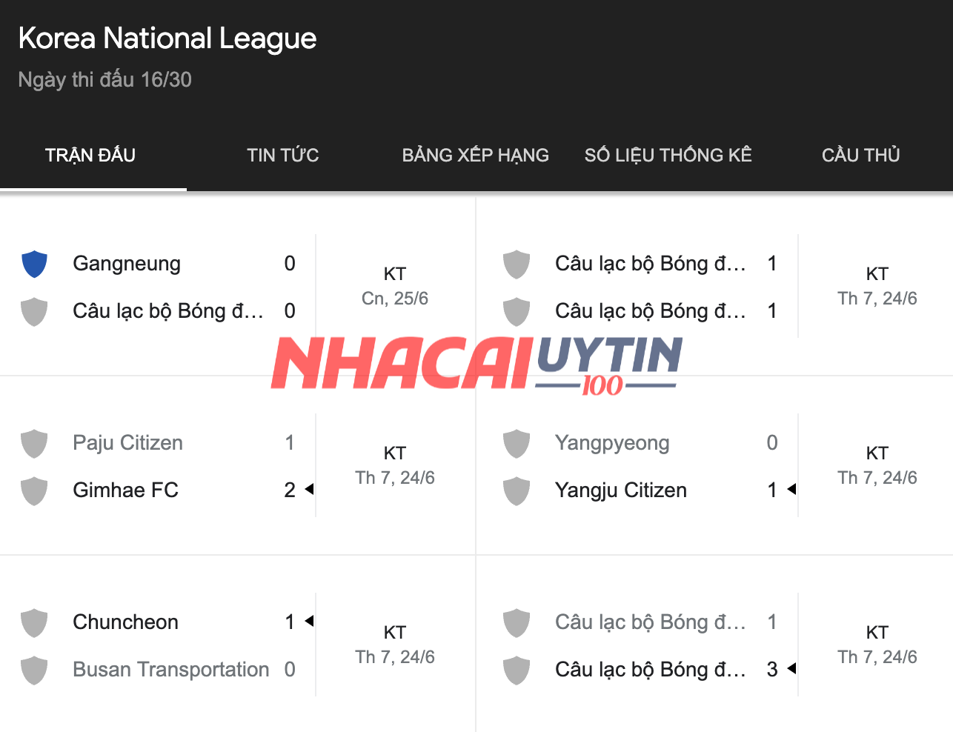Click the winner arrow beside Gimhae FC's score

click(309, 489)
